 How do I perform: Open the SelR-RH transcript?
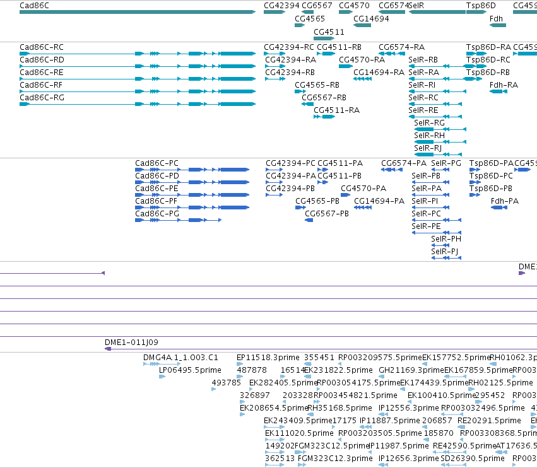click(440, 142)
